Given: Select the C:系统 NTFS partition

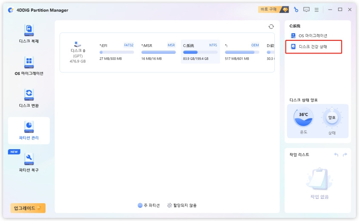Looking at the screenshot, I should (x=200, y=52).
